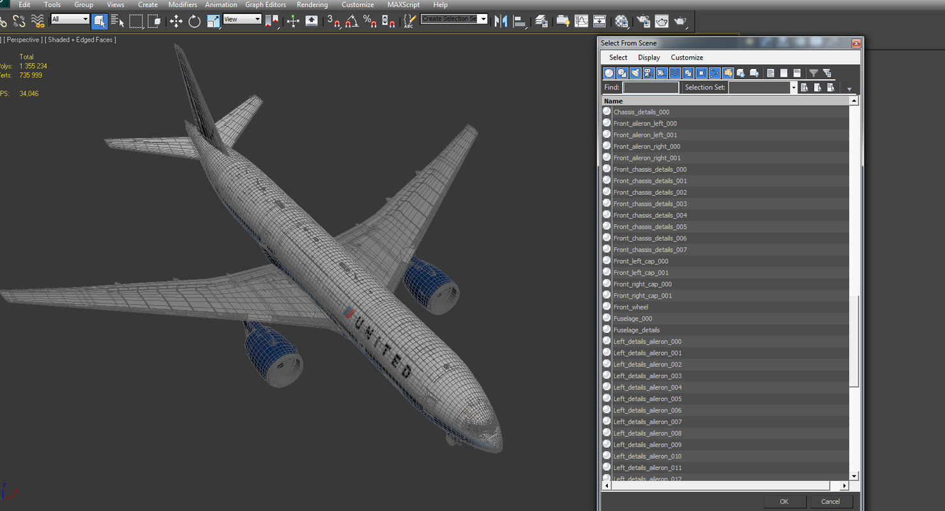This screenshot has height=511, width=945.
Task: Click the Find input field
Action: point(651,88)
